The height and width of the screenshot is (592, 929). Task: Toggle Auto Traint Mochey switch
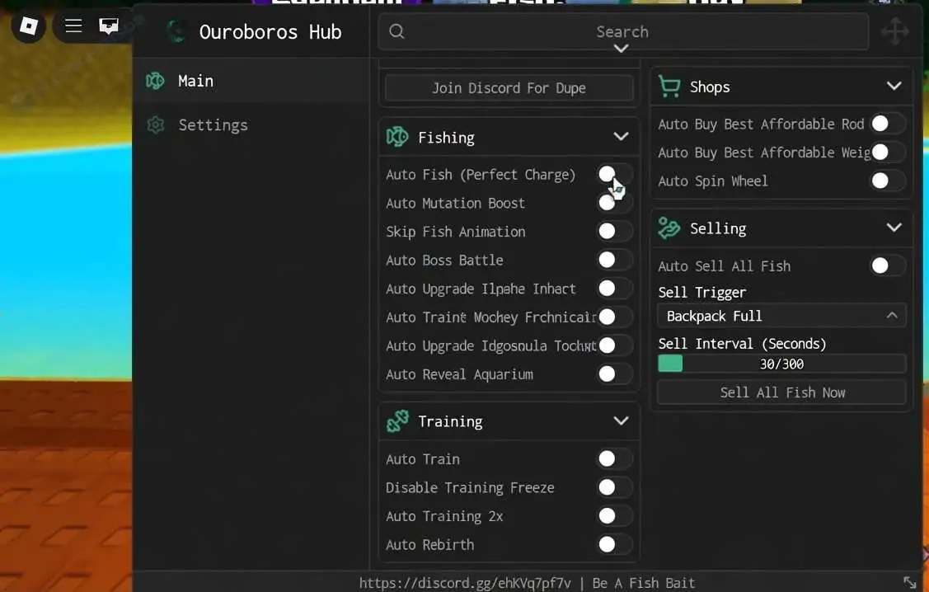coord(614,317)
